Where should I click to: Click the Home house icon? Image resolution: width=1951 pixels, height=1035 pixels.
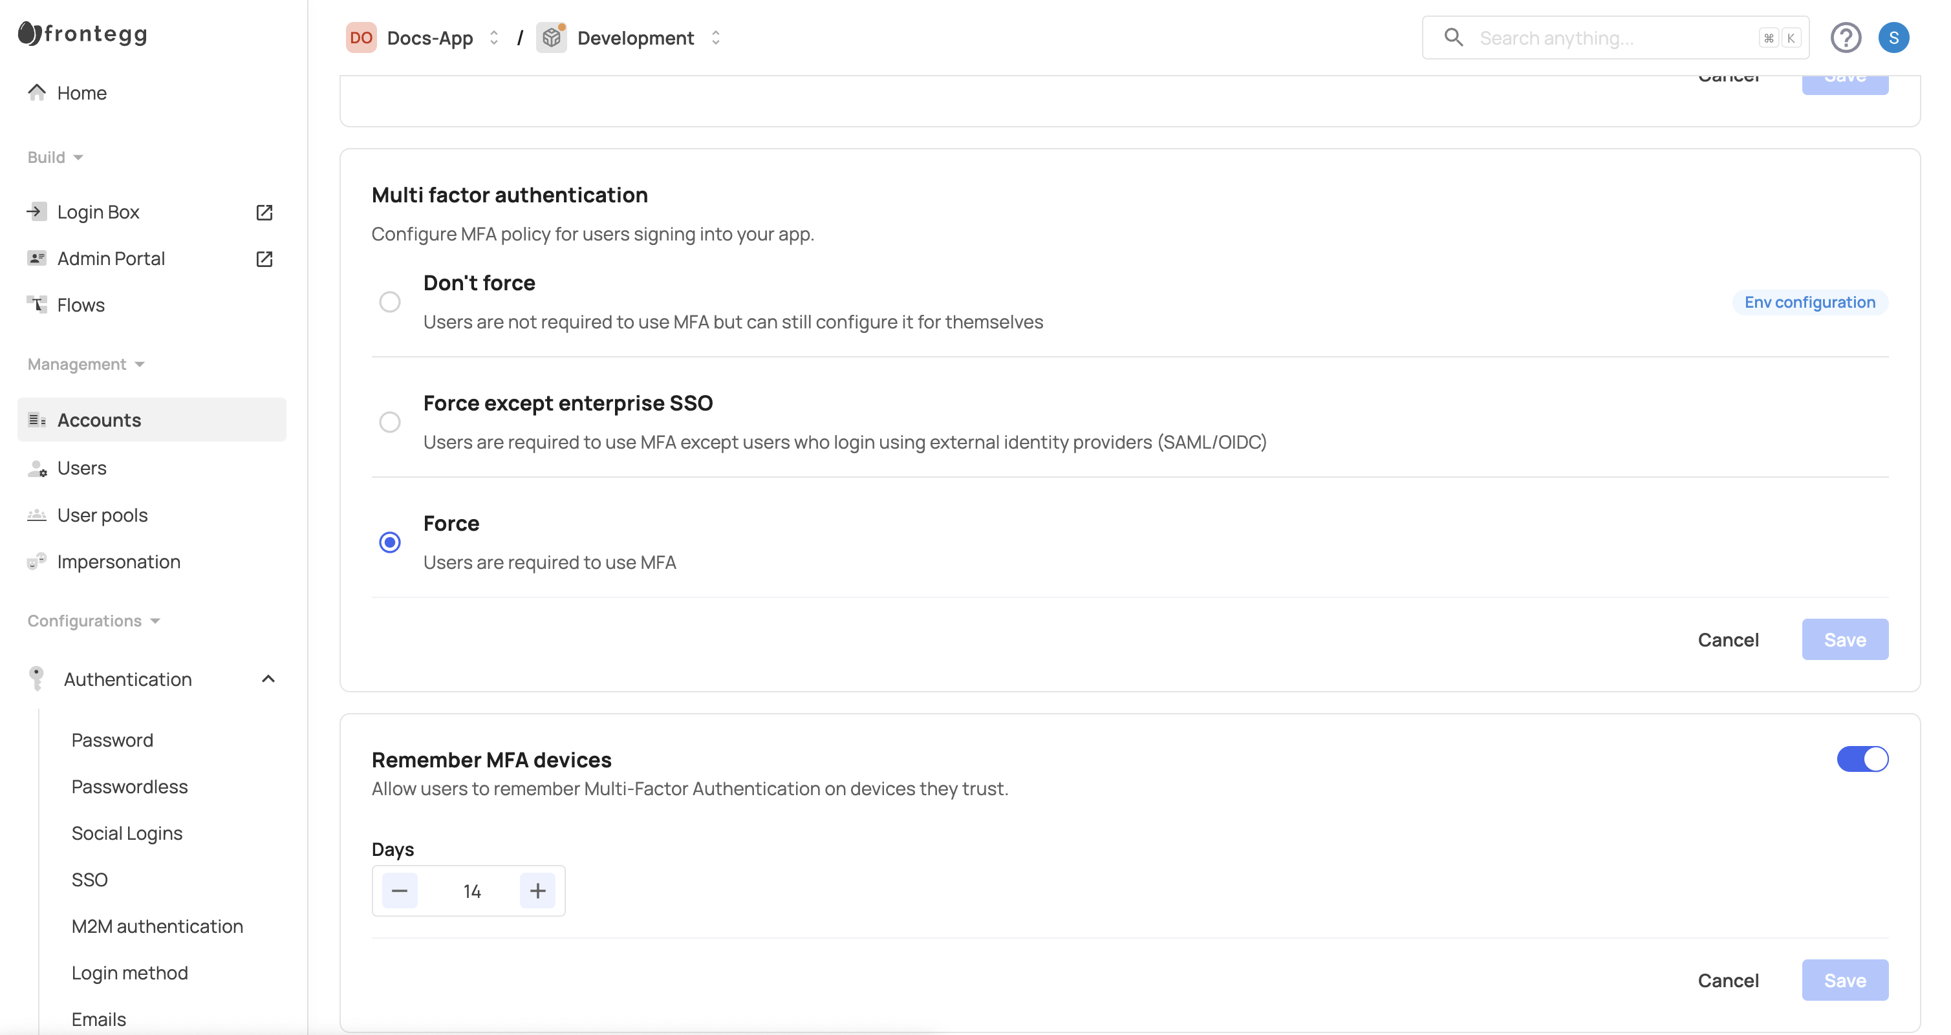point(36,92)
